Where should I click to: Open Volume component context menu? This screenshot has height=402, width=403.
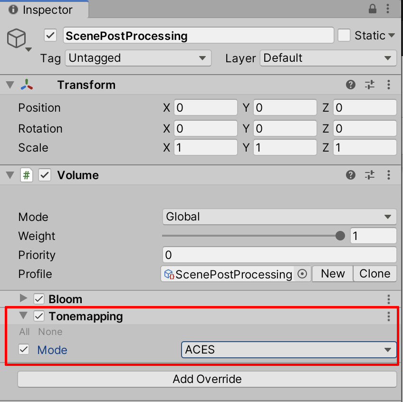tap(389, 175)
